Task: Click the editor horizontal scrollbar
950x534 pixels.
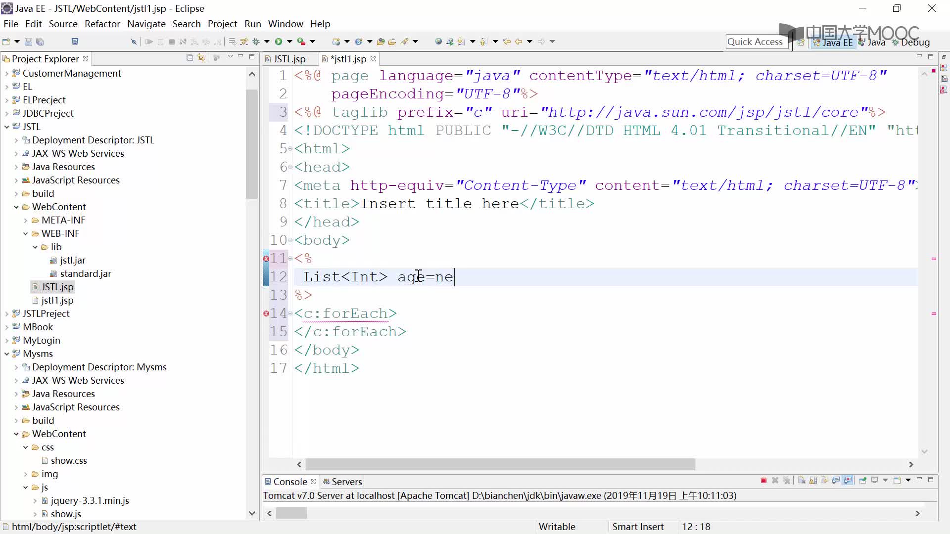Action: pyautogui.click(x=500, y=464)
